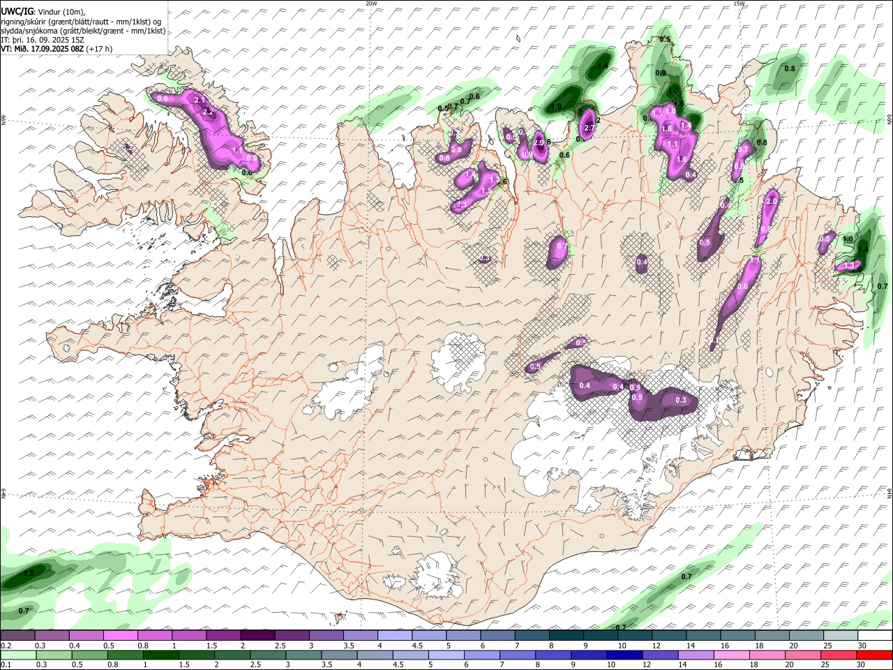This screenshot has width=893, height=670.
Task: Pick the pale grey snow-scale swatch starting at 25
Action: 840,636
